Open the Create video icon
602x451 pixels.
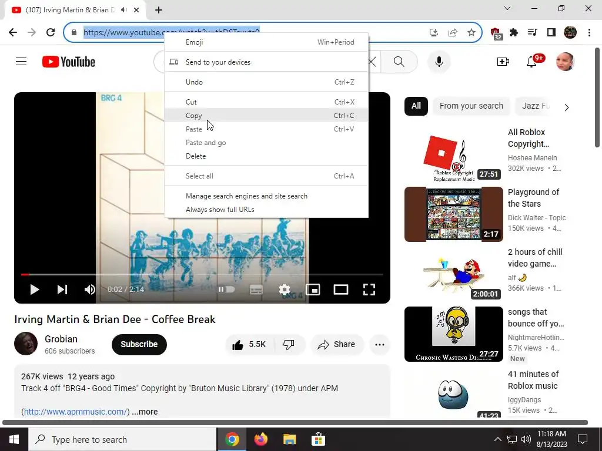(503, 61)
